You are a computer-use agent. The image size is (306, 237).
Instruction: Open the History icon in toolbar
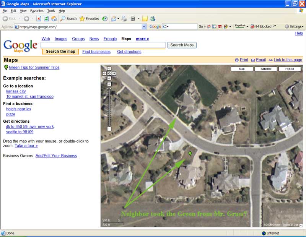point(105,19)
